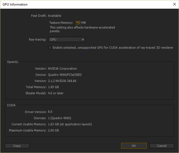179x153 pixels.
Task: Click the NVIDIA Corporation vendor text
Action: (x=62, y=69)
